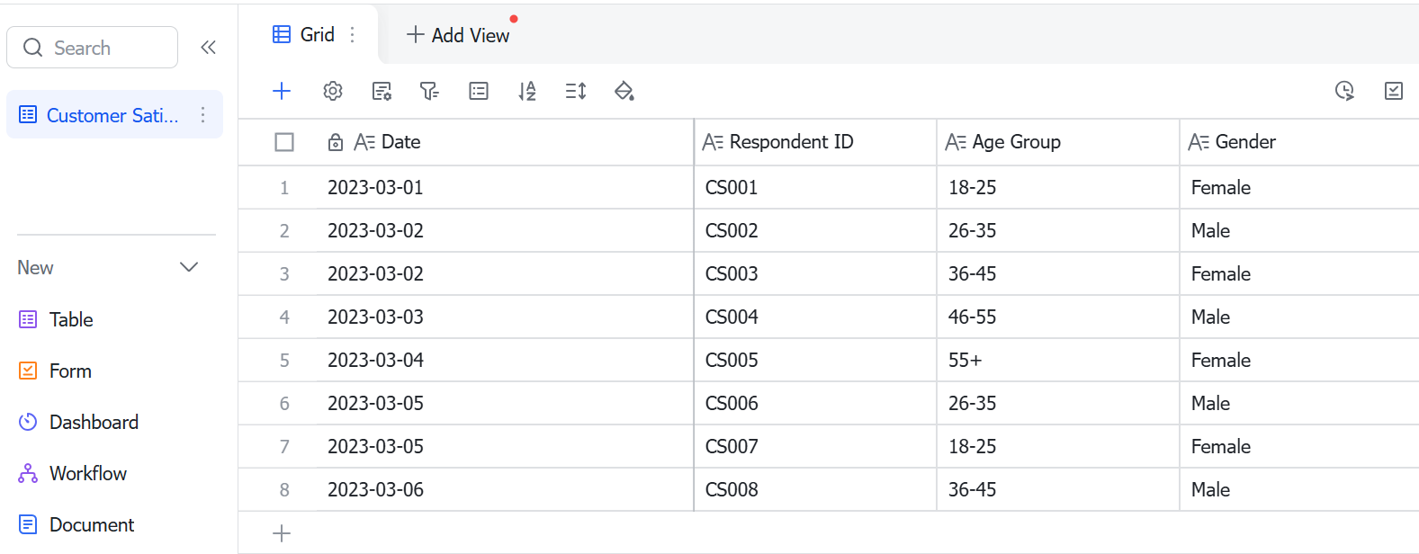Click the lock icon on Date column
Image resolution: width=1419 pixels, height=554 pixels.
(336, 142)
